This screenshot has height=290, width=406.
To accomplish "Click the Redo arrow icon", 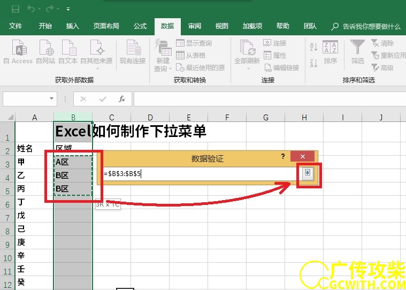I will (49, 9).
